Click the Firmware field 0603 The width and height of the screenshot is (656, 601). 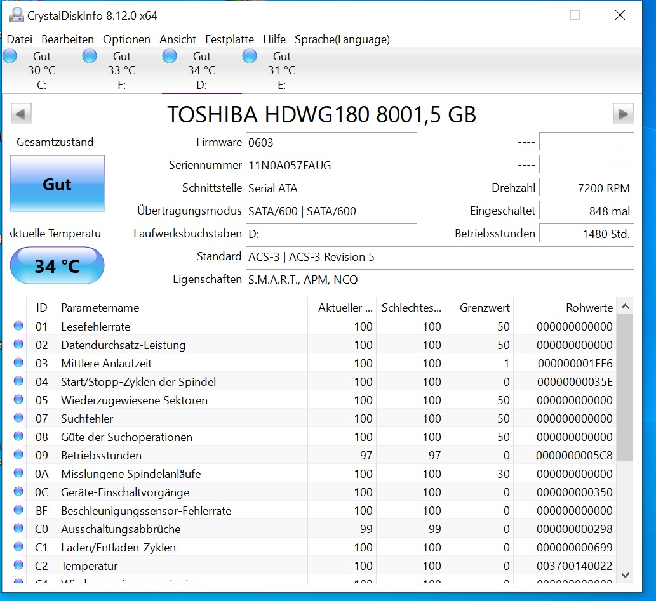331,143
